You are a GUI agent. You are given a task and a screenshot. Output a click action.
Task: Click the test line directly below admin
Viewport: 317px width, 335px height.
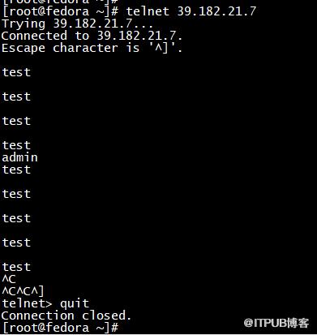(16, 170)
